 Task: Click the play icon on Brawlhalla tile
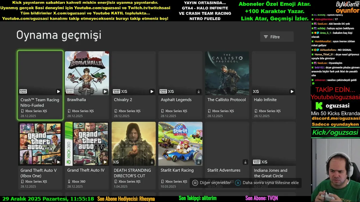pyautogui.click(x=105, y=91)
